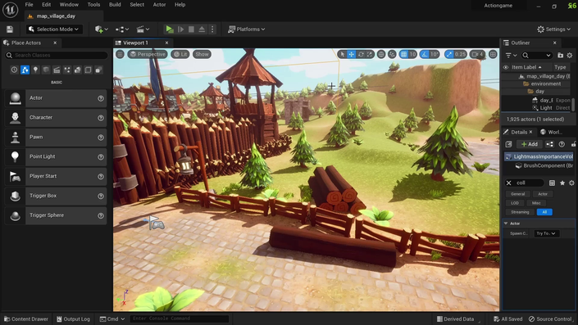Toggle the favorites-only star filter in Details

tap(562, 183)
